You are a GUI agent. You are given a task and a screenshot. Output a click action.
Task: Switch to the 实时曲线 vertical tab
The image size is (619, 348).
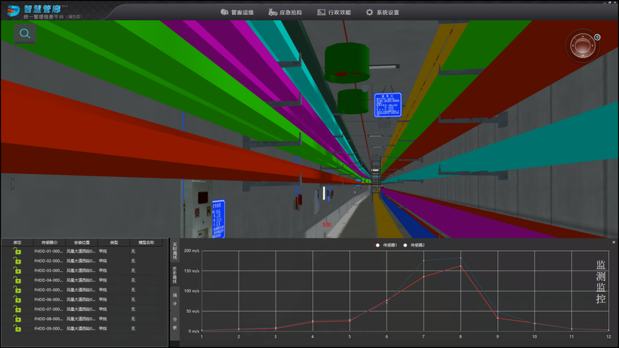pos(174,251)
